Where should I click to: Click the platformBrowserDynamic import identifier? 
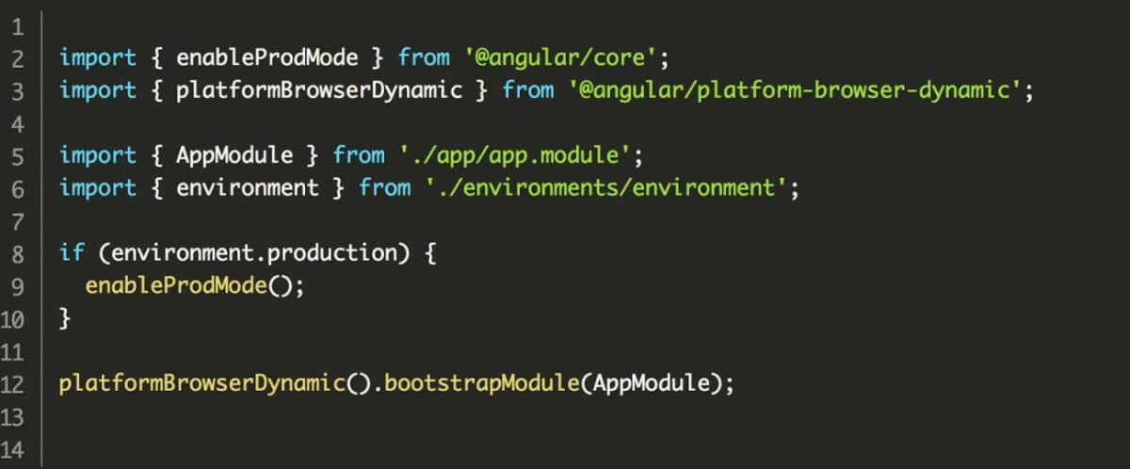point(319,90)
